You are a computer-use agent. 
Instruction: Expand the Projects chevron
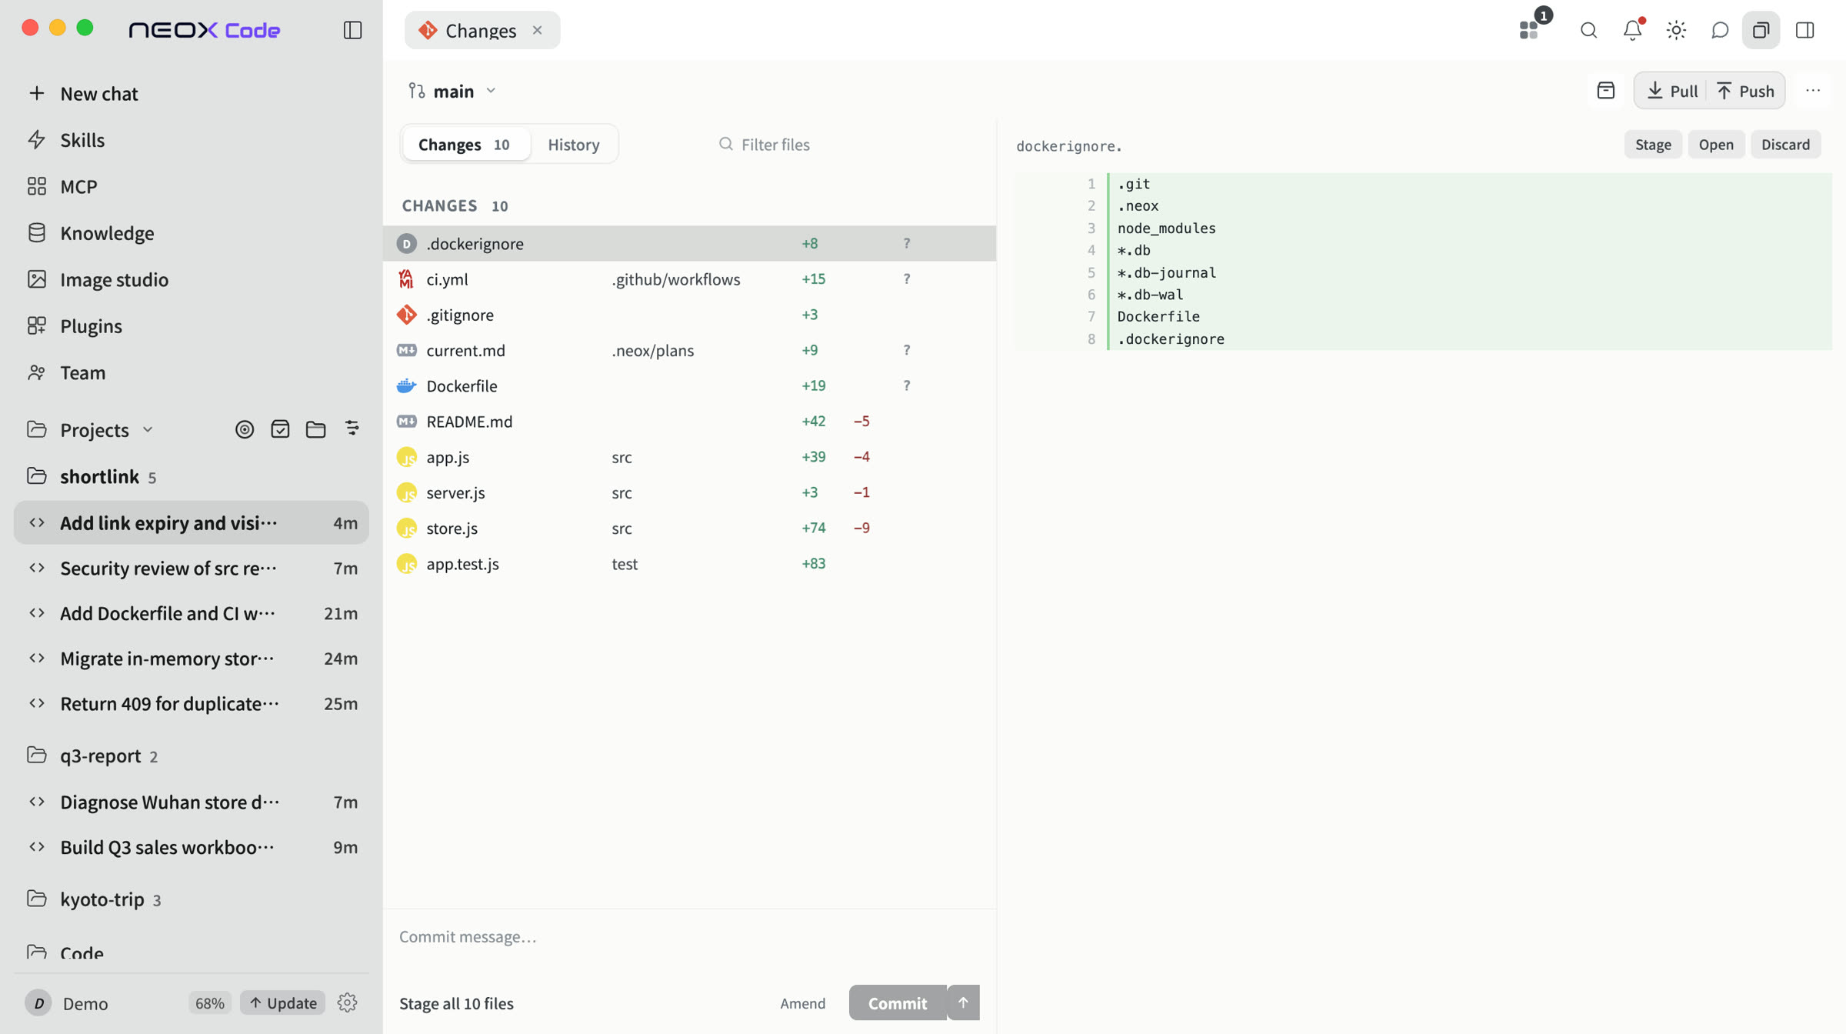pos(148,429)
